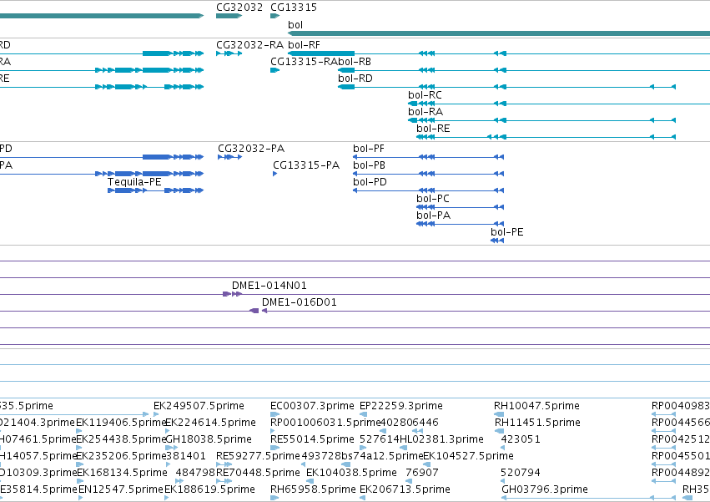Select the bol-RC transcript label

click(x=425, y=95)
